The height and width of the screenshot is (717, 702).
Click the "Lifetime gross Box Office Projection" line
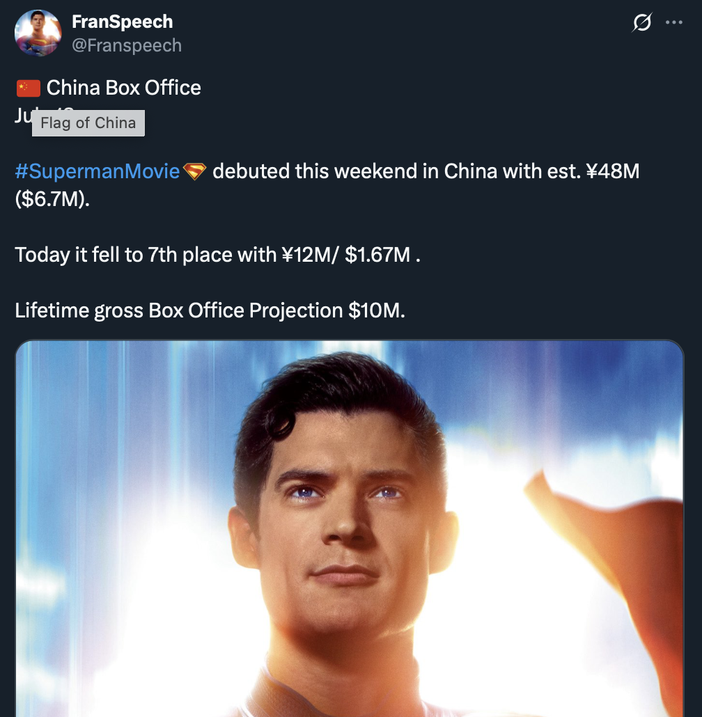point(210,310)
